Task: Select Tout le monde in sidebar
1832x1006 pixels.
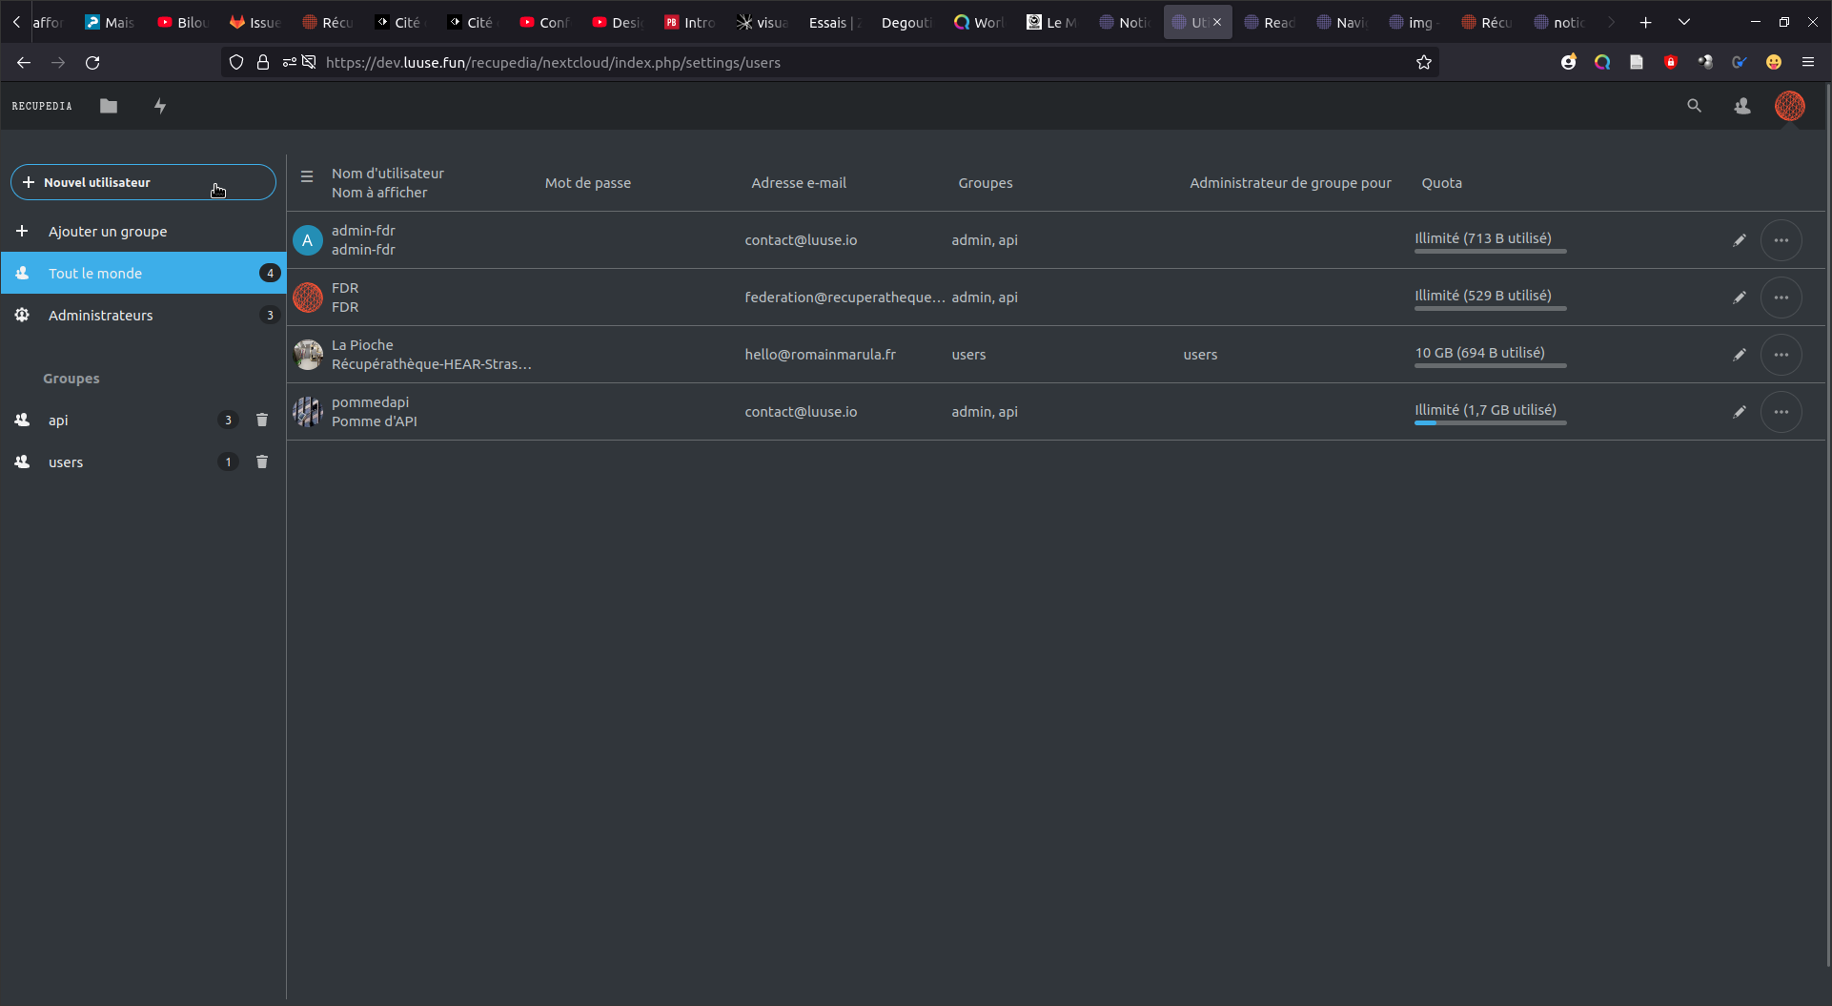Action: point(95,273)
